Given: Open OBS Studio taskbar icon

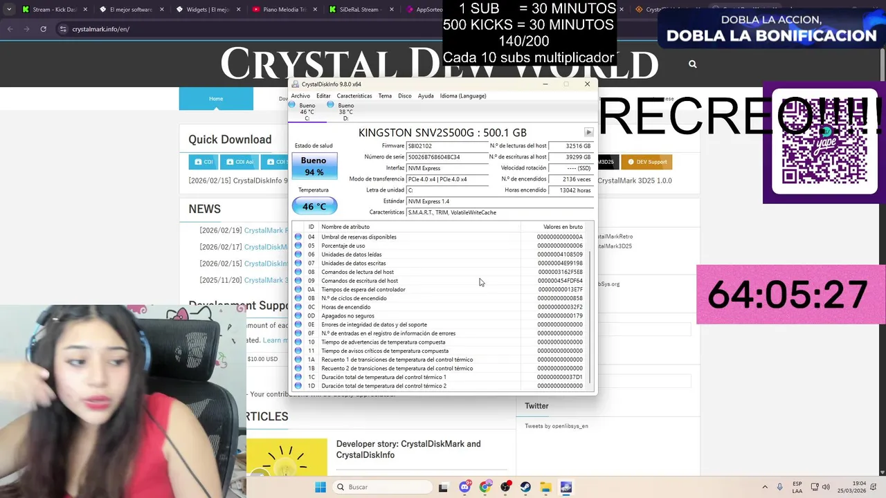Looking at the screenshot, I should pos(505,487).
